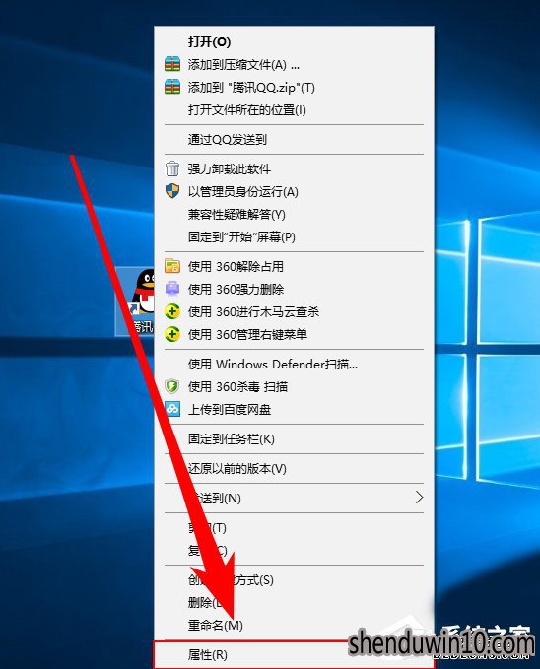Click the folder icon for 使用 360解除占用

coord(172,266)
